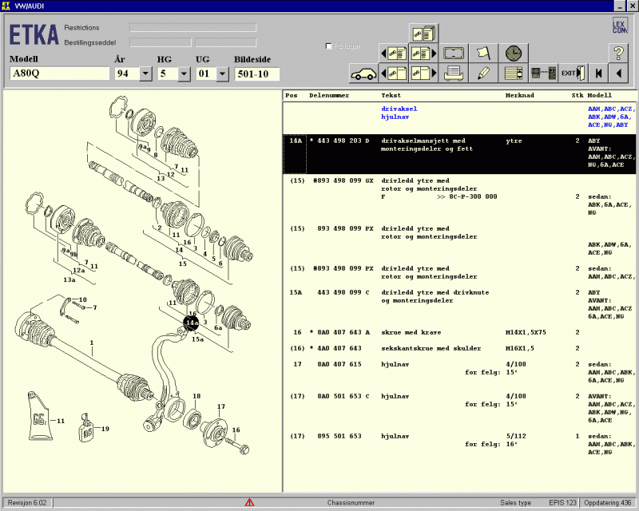Enable the På lager checkbox
639x511 pixels.
327,46
